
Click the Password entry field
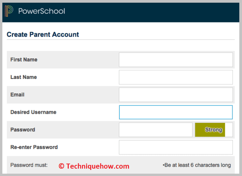tap(156, 130)
